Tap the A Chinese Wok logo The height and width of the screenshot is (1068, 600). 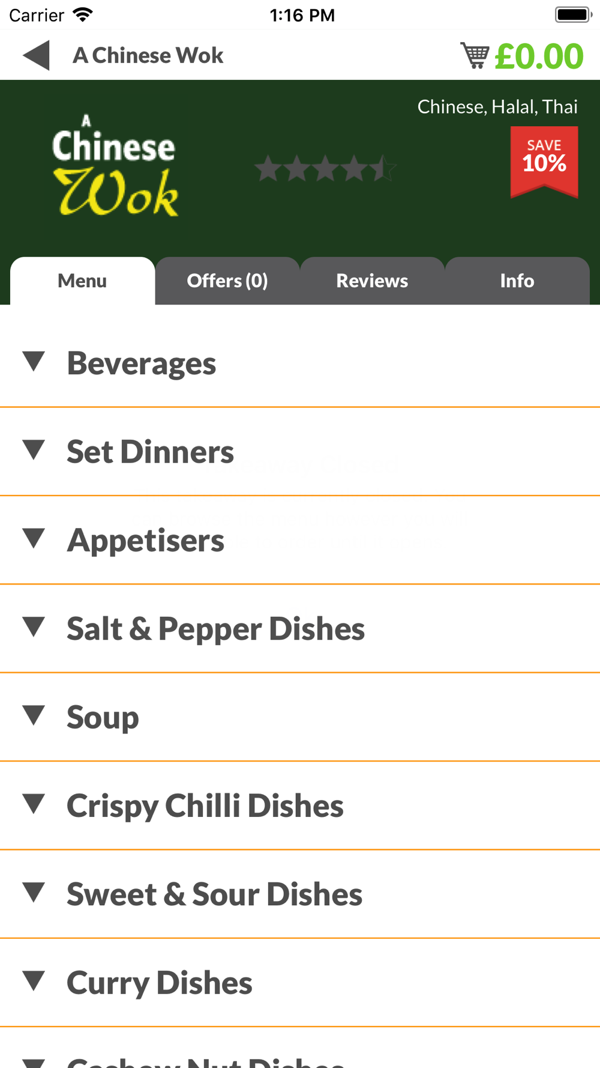click(115, 166)
